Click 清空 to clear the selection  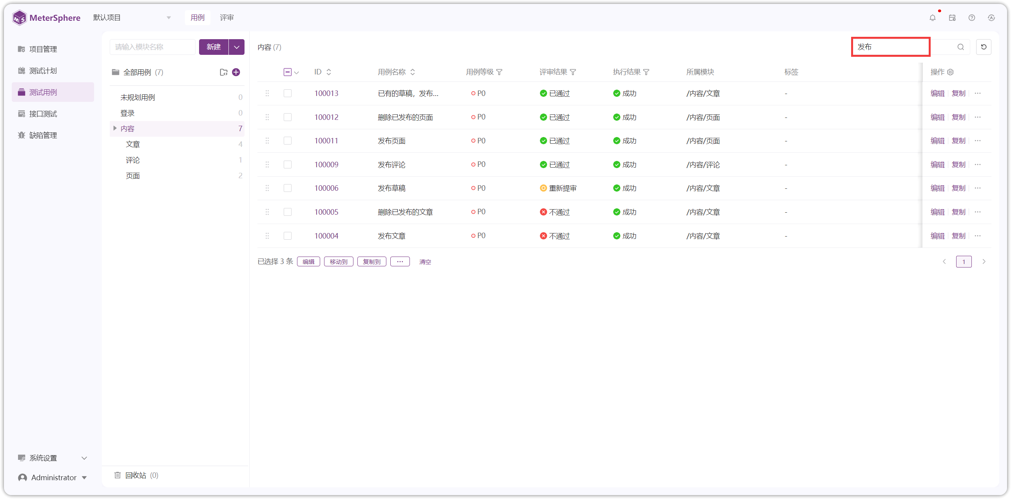coord(425,262)
